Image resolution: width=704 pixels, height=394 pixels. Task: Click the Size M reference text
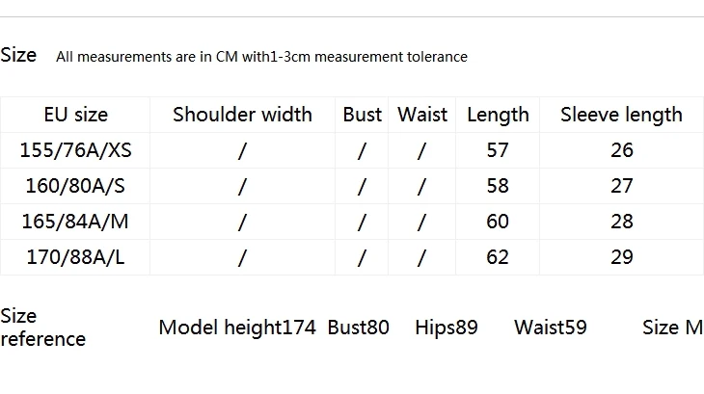(x=672, y=328)
